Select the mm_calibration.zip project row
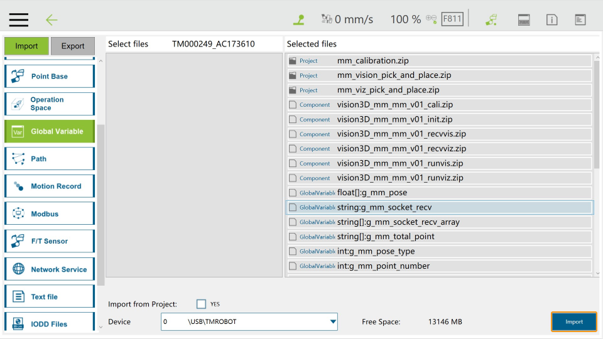 (438, 61)
